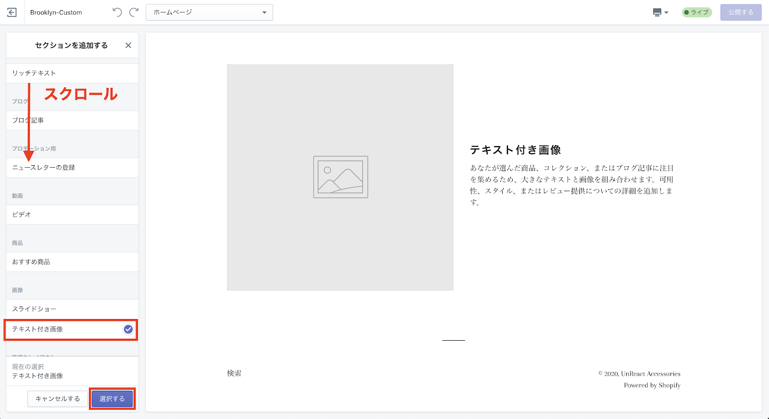Image resolution: width=769 pixels, height=419 pixels.
Task: Click the desktop preview monitor icon
Action: click(657, 12)
